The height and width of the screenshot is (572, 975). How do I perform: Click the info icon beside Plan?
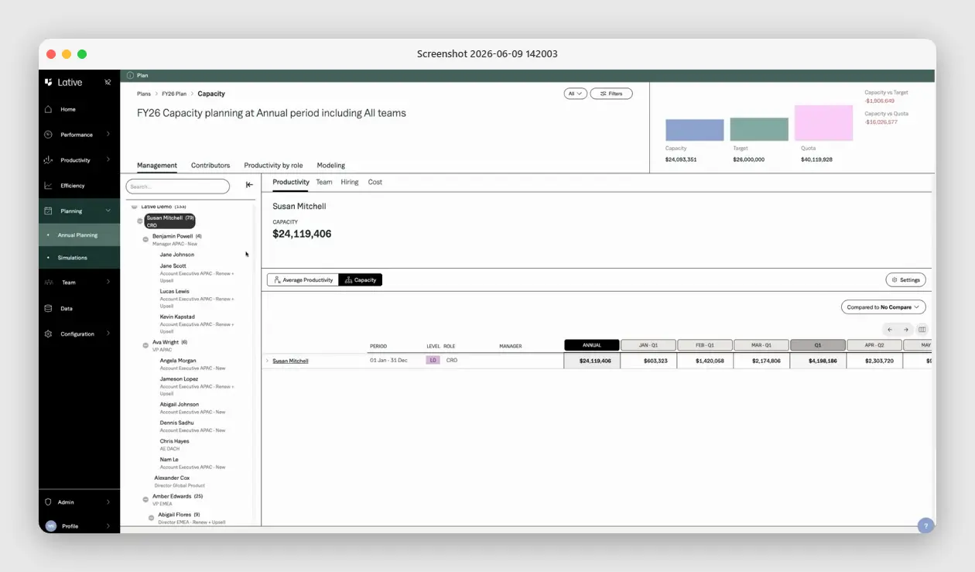coord(130,75)
